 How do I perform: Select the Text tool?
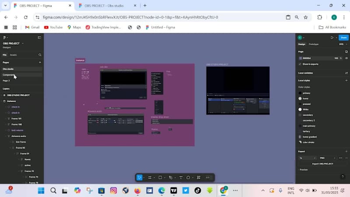pyautogui.click(x=181, y=178)
